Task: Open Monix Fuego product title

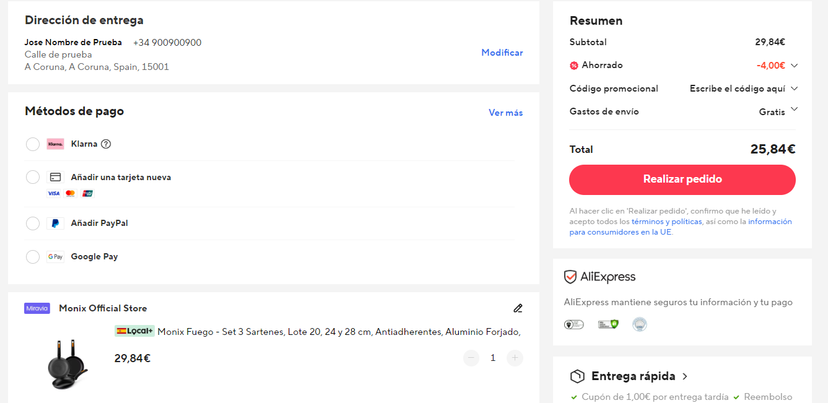Action: point(339,332)
